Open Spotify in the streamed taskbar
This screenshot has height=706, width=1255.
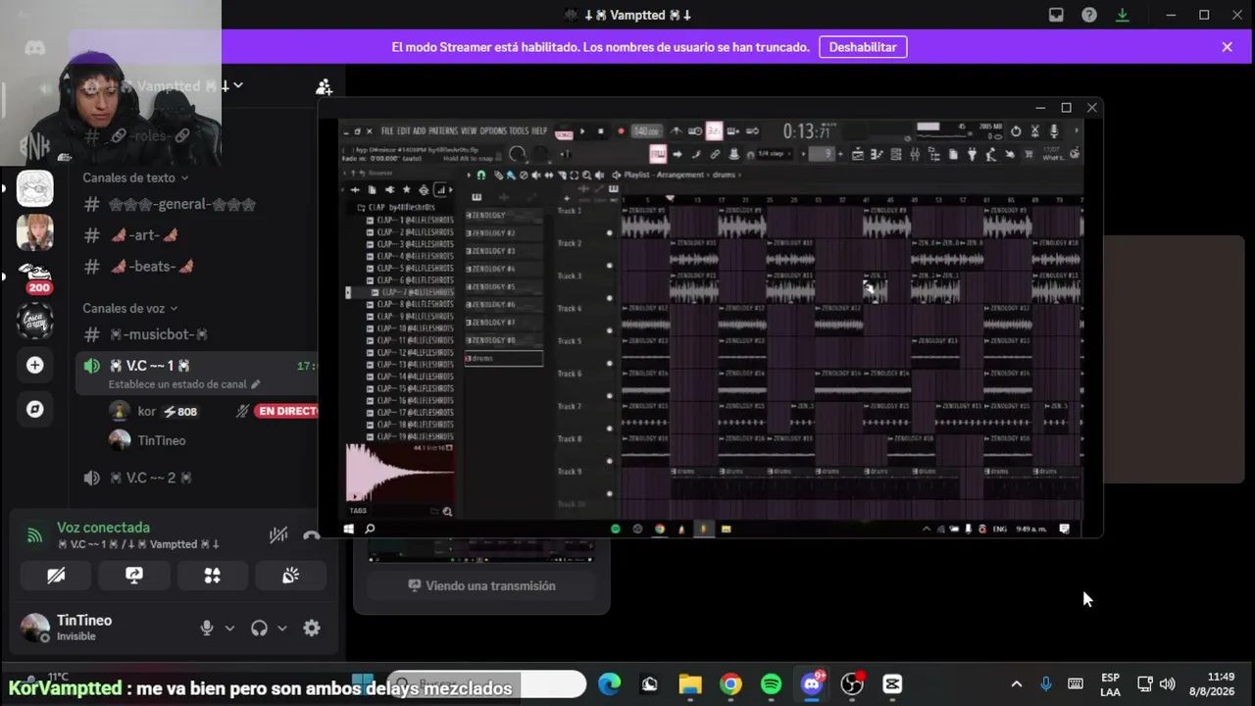coord(616,529)
